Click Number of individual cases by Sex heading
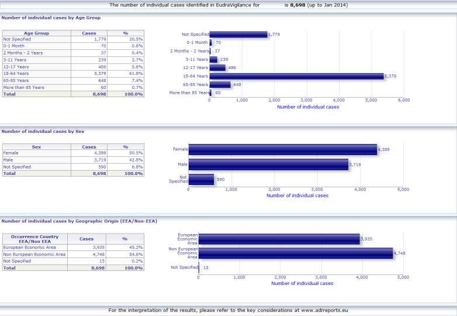This screenshot has height=316, width=457. tap(43, 131)
